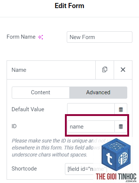Viewport: 139px width, 183px height.
Task: Duplicate the Name field item
Action: 105,70
